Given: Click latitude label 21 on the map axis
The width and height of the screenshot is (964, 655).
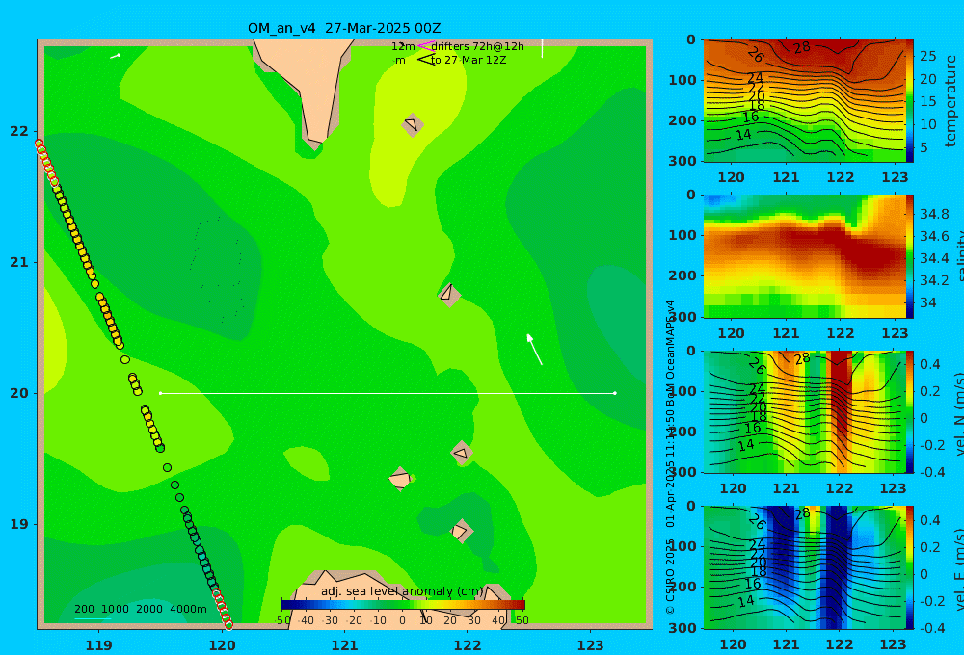Looking at the screenshot, I should 19,262.
